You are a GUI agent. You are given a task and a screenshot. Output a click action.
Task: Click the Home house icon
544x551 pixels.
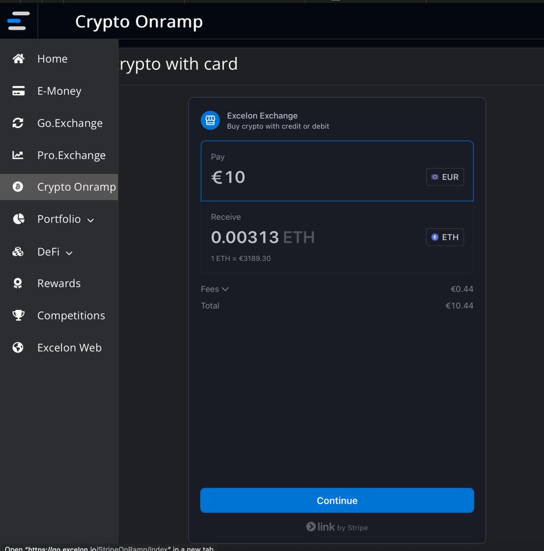(18, 59)
